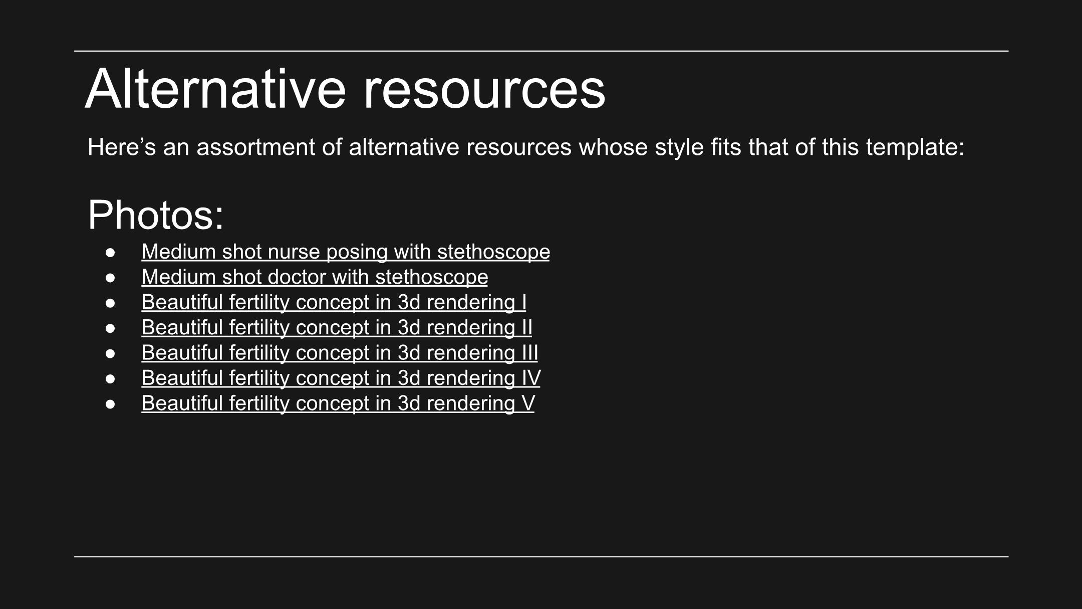Click the top horizontal divider line
The height and width of the screenshot is (609, 1082).
click(x=541, y=51)
